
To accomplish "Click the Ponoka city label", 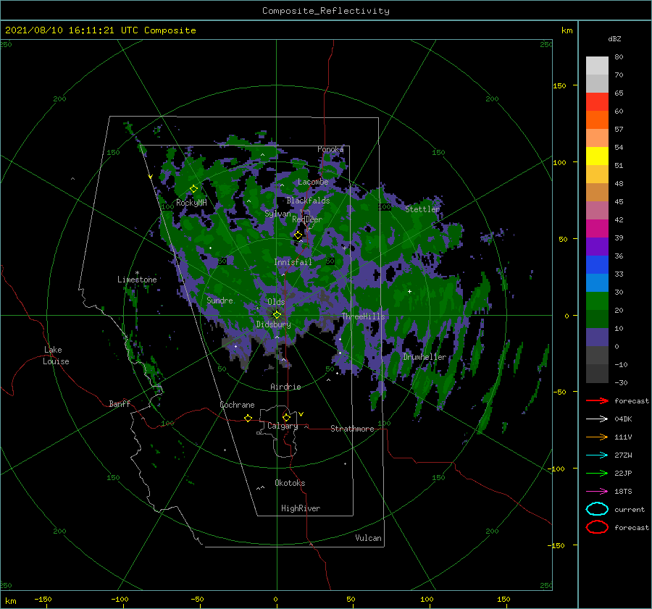I will (x=330, y=149).
